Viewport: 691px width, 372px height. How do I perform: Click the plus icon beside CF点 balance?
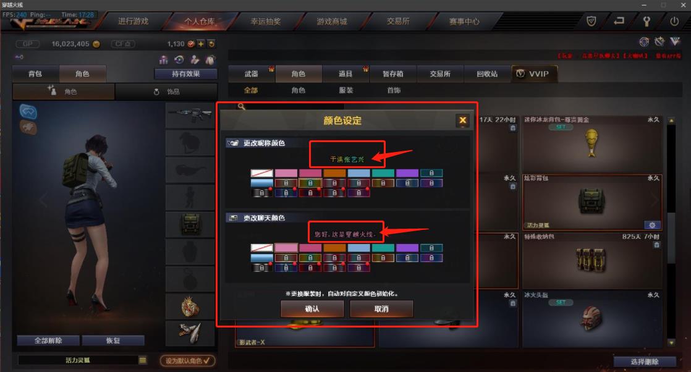tap(201, 44)
